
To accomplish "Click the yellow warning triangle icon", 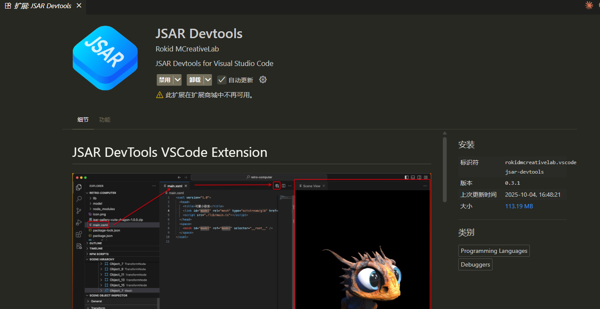I will click(x=160, y=95).
